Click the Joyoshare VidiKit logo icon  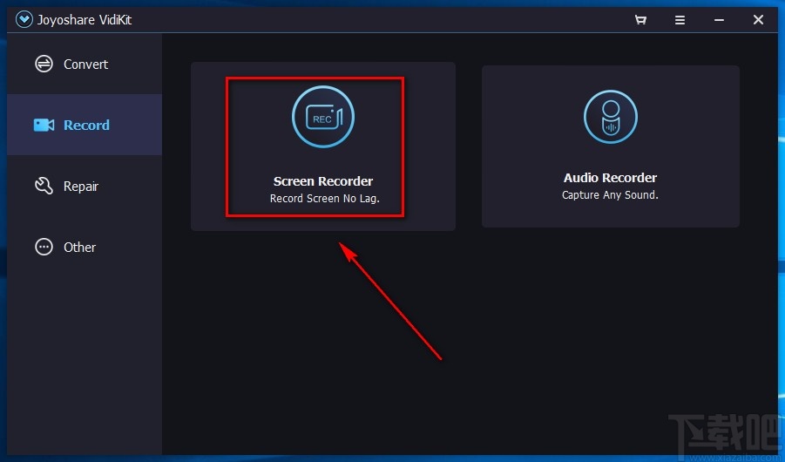coord(24,19)
